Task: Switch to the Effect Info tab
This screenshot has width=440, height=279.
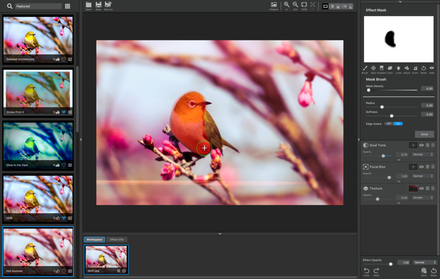Action: (117, 240)
